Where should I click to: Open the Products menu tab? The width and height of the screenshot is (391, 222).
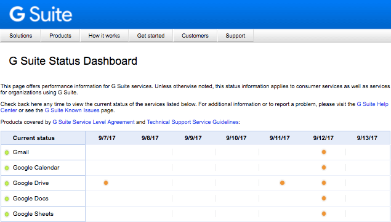coord(60,36)
